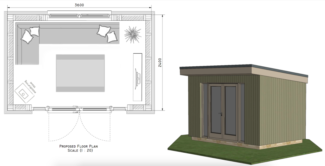Click the spiky plant symbol in floor plan
This screenshot has height=166, width=325.
pyautogui.click(x=132, y=35)
